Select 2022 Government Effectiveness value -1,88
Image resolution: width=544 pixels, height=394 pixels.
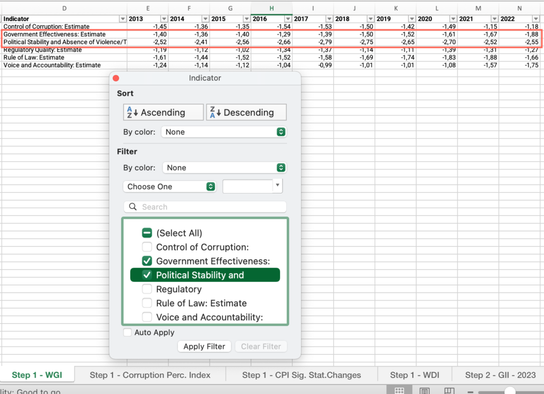coord(520,34)
